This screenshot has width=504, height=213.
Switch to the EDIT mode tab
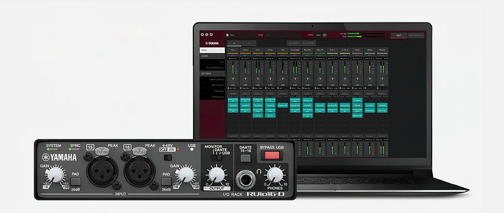pos(399,35)
